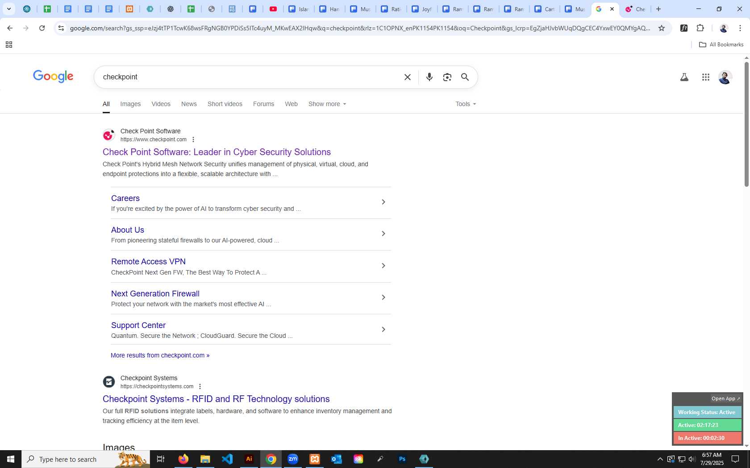Open the Careers sitelink
Screen dimensions: 750x468
[125, 198]
